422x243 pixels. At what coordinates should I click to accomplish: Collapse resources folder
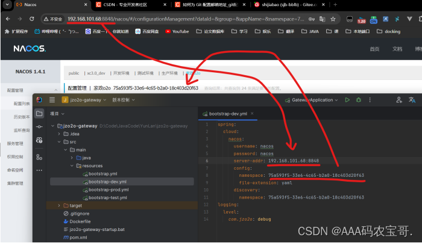(72, 165)
